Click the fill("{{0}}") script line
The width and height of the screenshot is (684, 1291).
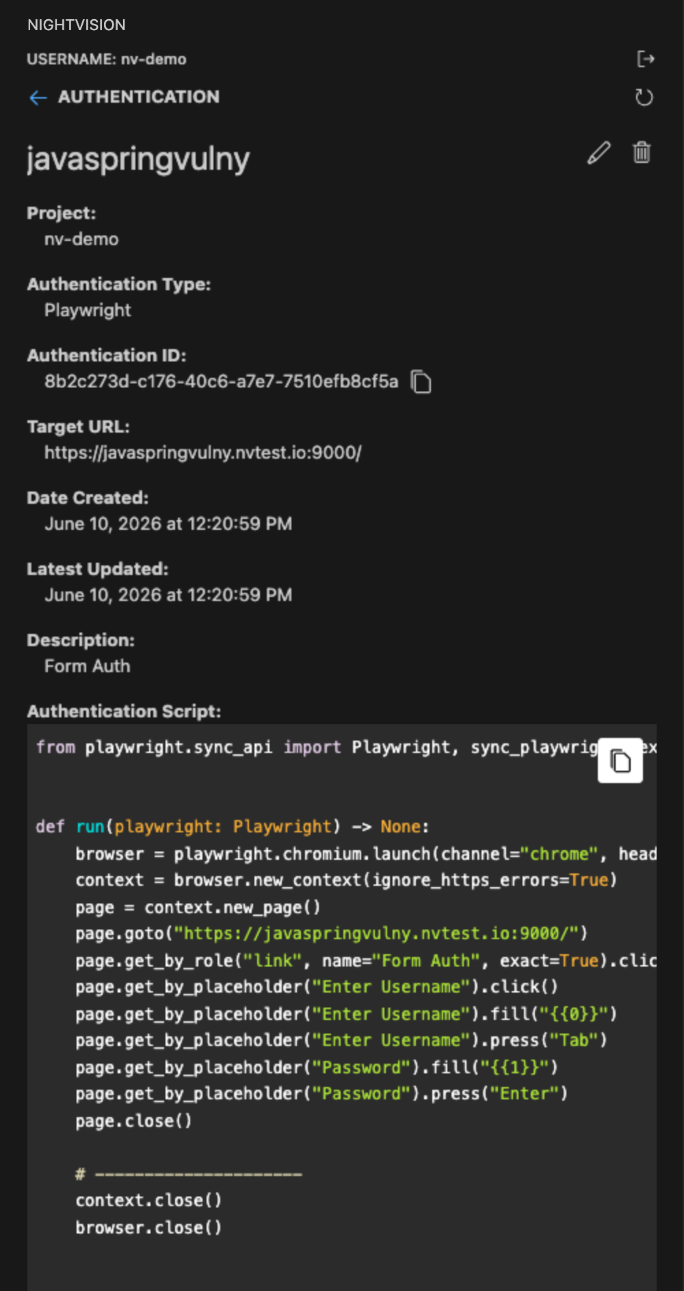click(x=346, y=1014)
